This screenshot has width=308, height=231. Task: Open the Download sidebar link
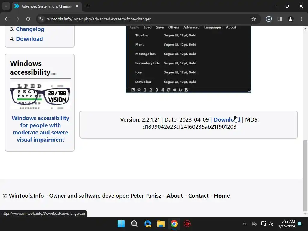tap(29, 39)
